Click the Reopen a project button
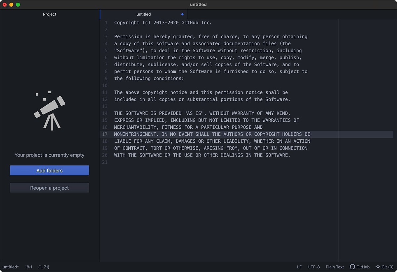The height and width of the screenshot is (272, 397). (49, 187)
